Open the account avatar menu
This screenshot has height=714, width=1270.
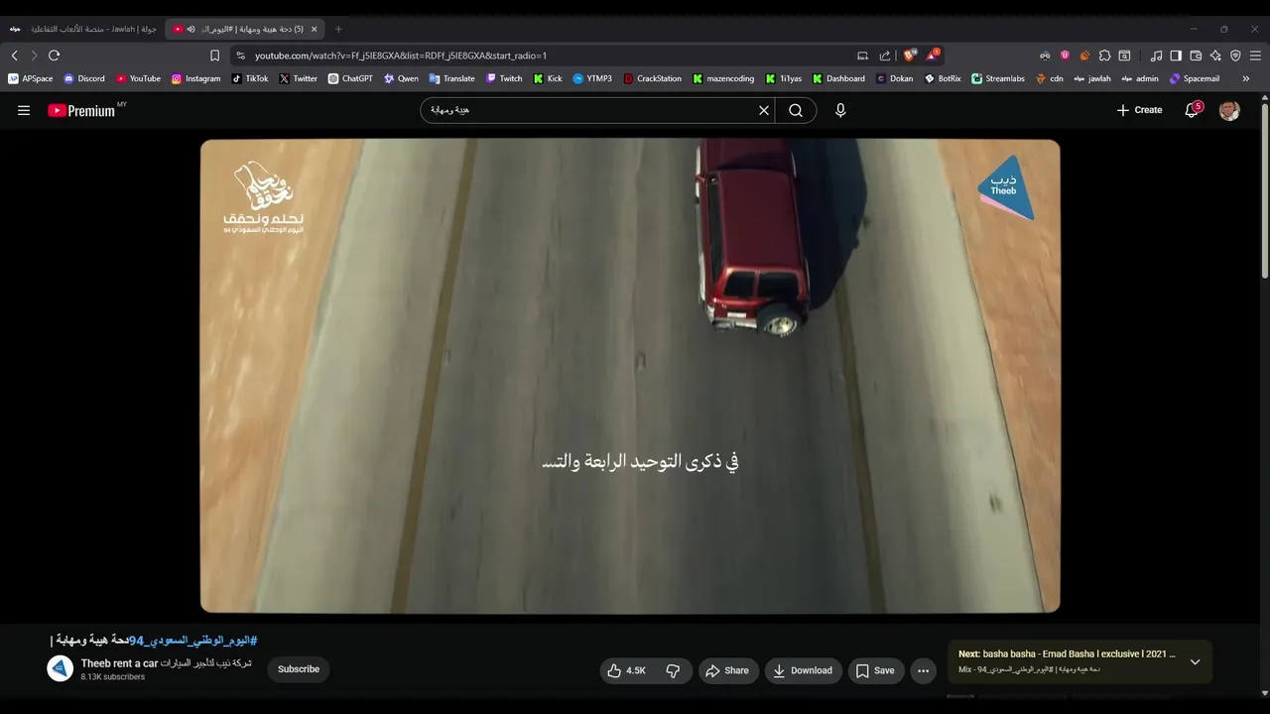click(x=1229, y=110)
